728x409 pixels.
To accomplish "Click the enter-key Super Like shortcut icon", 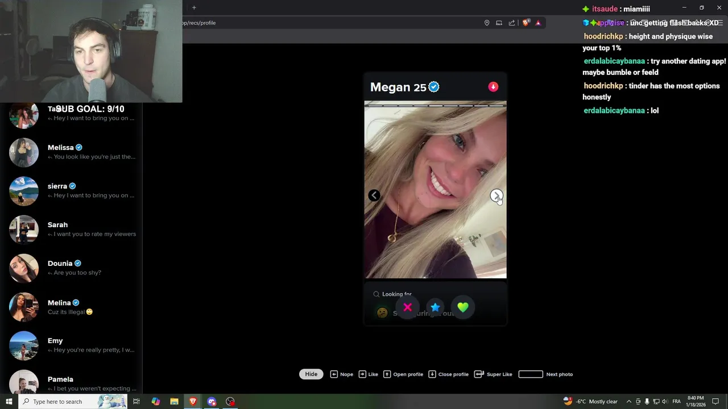I will [479, 374].
